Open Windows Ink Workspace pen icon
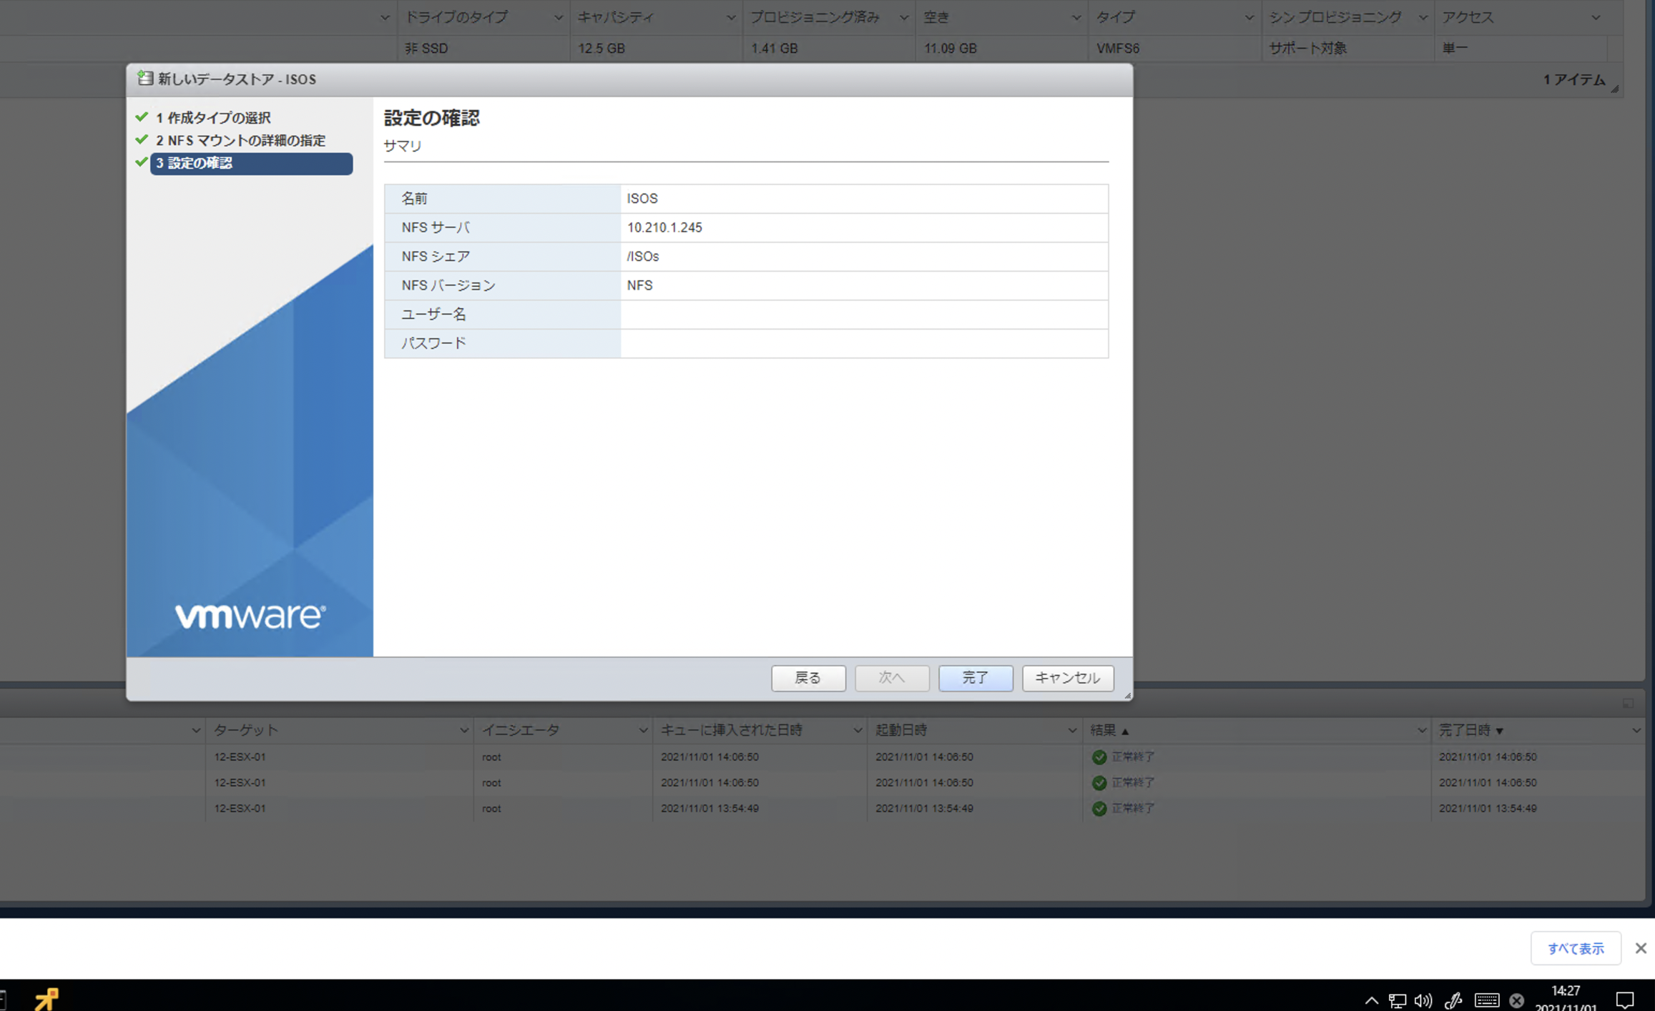The image size is (1655, 1011). pyautogui.click(x=1453, y=1000)
